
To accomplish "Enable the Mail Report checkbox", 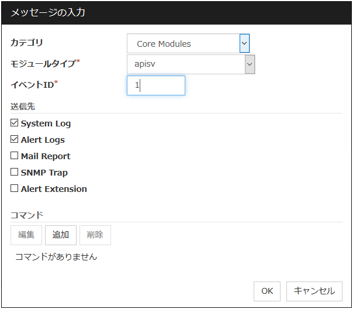I will (x=15, y=156).
